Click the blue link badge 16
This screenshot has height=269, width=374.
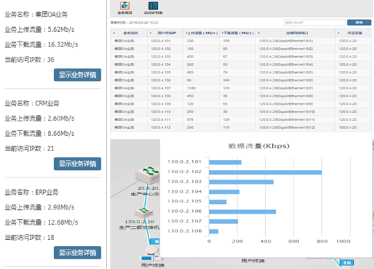pos(346,263)
